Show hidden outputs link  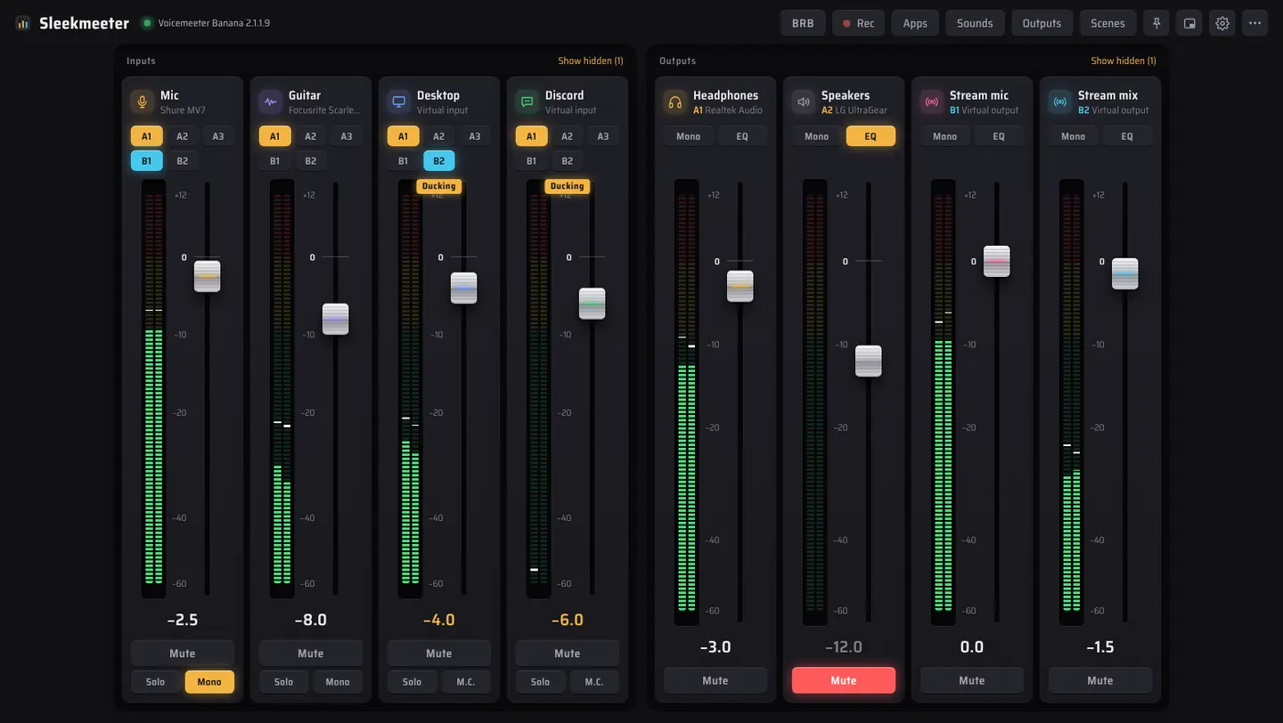(1124, 61)
